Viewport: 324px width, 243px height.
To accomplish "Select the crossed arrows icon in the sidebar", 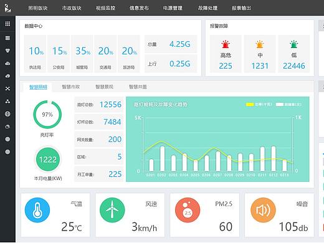I will (x=7, y=88).
